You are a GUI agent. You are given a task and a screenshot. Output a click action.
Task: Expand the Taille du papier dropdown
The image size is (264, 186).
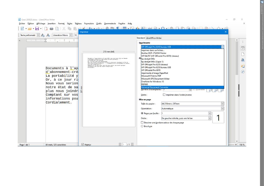pos(223,104)
